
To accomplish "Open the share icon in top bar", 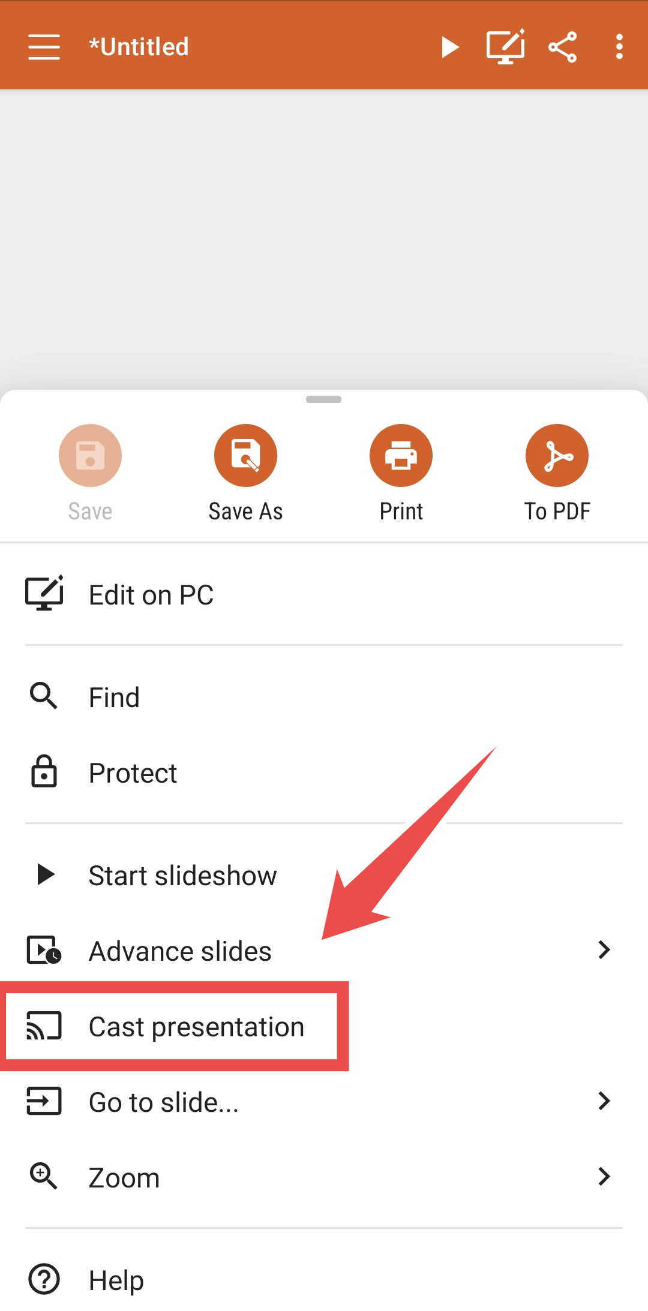I will [x=562, y=47].
